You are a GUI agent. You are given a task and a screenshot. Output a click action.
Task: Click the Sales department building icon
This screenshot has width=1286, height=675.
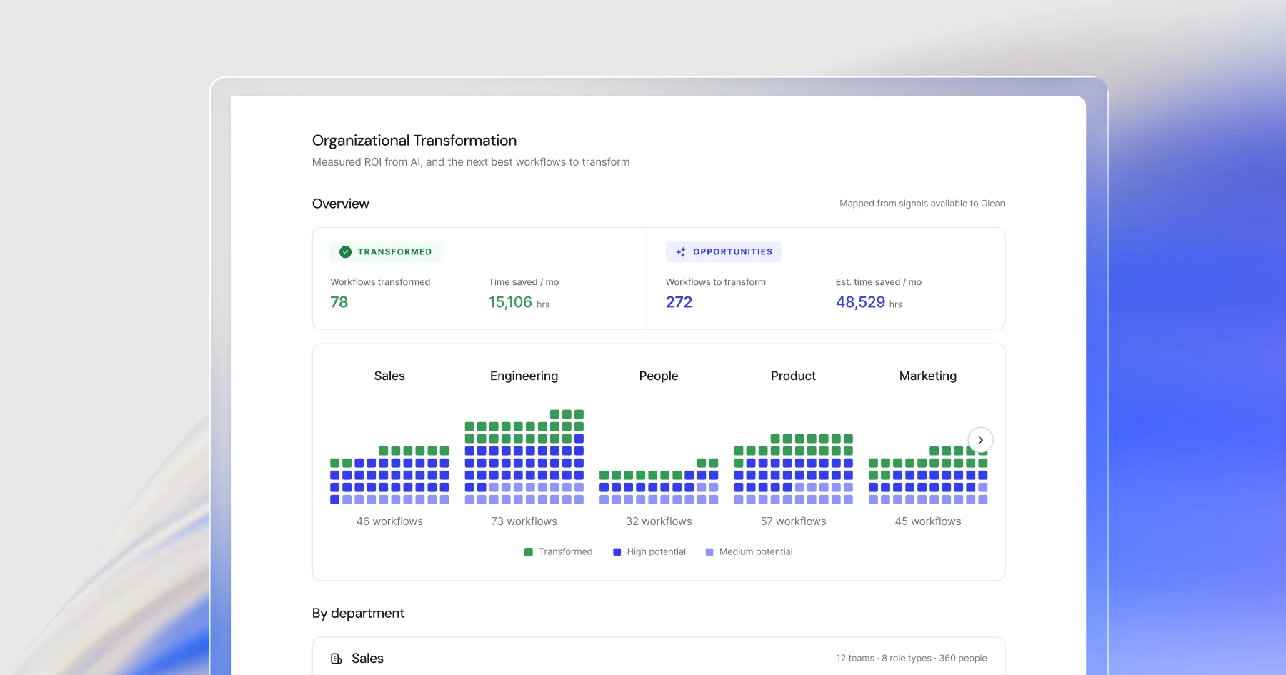click(x=336, y=659)
